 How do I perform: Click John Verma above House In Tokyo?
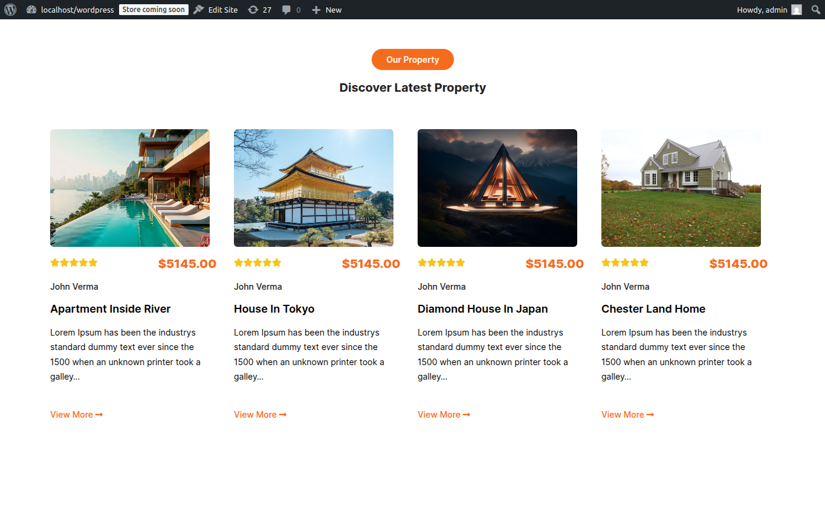(x=258, y=287)
